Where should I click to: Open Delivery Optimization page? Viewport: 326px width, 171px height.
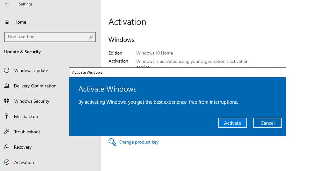tap(35, 86)
